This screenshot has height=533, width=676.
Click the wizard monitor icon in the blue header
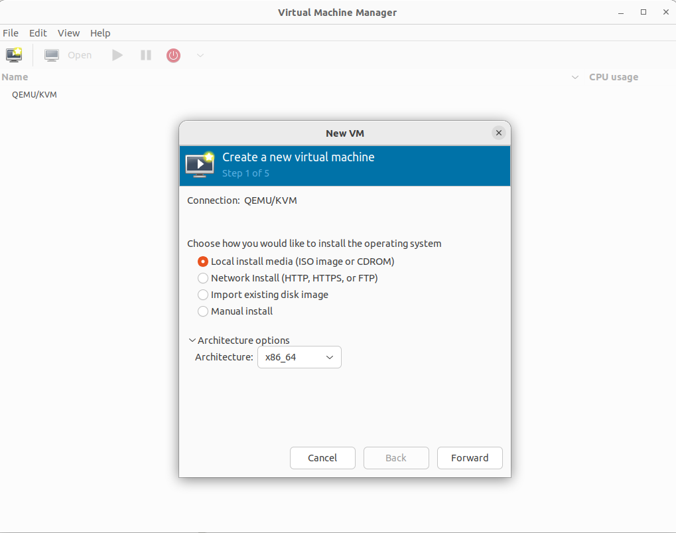pyautogui.click(x=200, y=165)
